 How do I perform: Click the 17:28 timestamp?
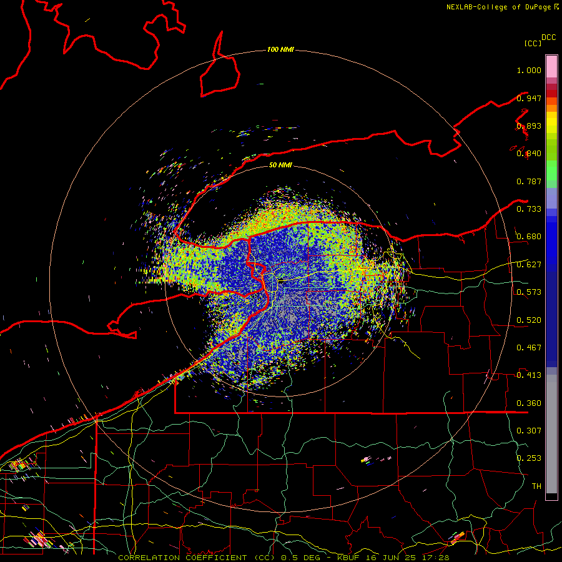(x=437, y=558)
